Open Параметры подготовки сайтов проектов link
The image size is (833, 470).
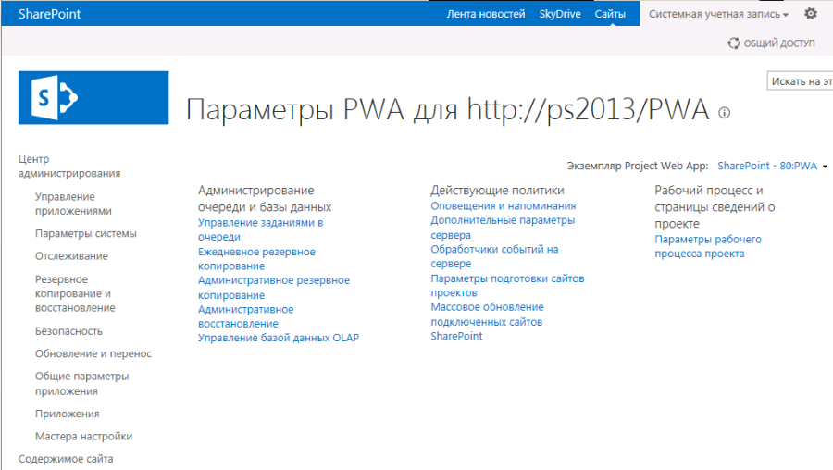(x=507, y=285)
